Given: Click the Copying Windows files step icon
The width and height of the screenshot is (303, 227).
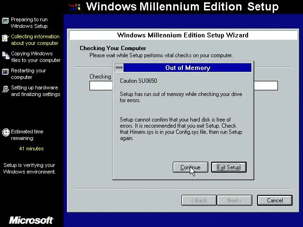Looking at the screenshot, I should tap(6, 55).
